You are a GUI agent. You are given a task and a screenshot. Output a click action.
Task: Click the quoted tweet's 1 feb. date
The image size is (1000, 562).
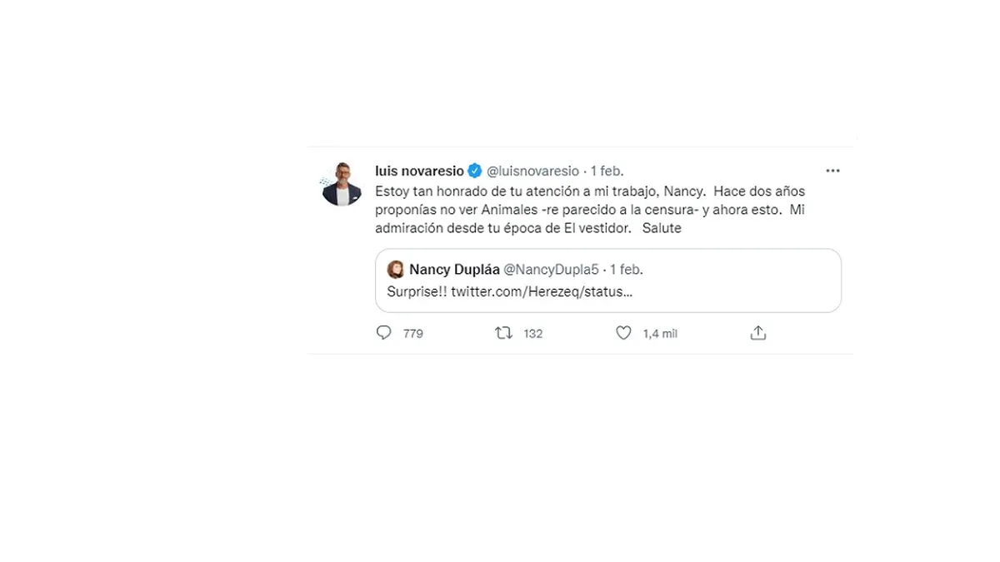[x=627, y=270]
